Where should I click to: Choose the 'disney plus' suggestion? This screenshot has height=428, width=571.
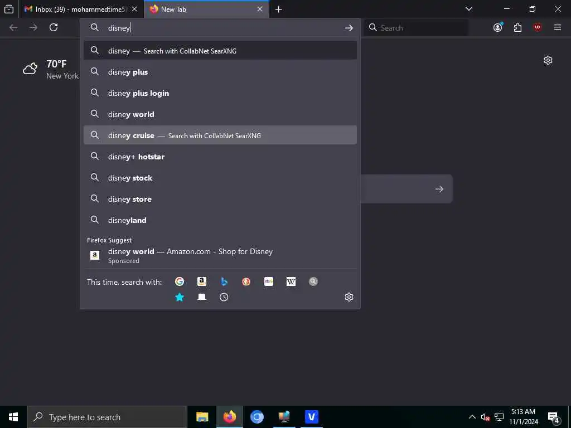(x=220, y=72)
